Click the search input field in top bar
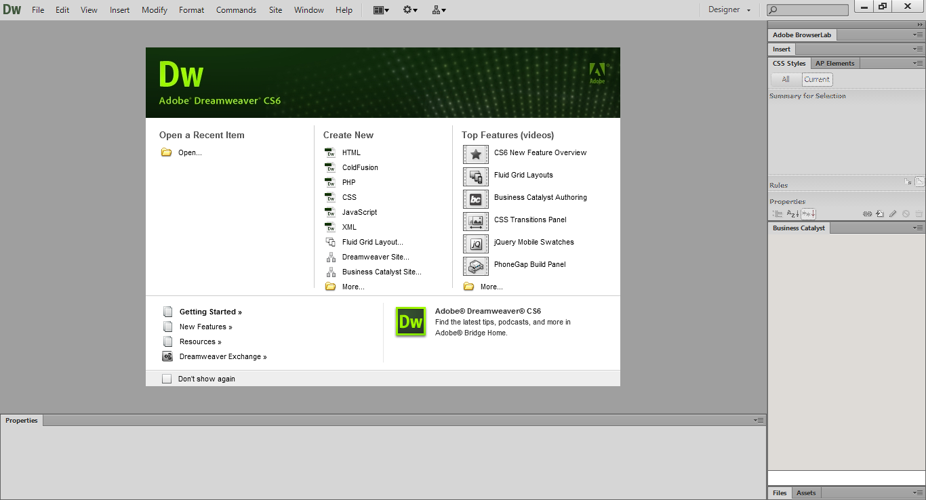Screen dimensions: 926x500 click(x=808, y=10)
